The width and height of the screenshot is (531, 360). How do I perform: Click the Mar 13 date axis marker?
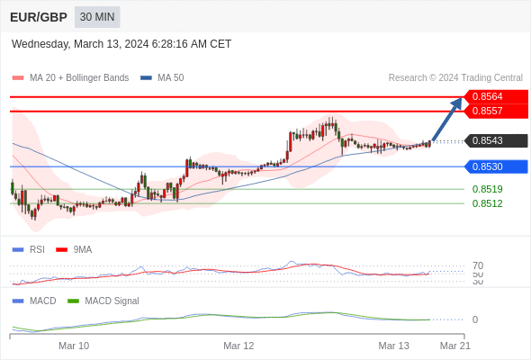[393, 346]
